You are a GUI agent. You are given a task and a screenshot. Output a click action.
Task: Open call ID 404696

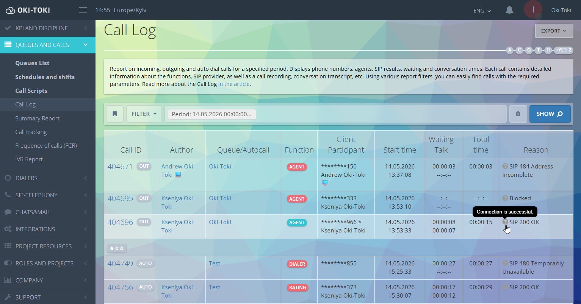tap(120, 222)
